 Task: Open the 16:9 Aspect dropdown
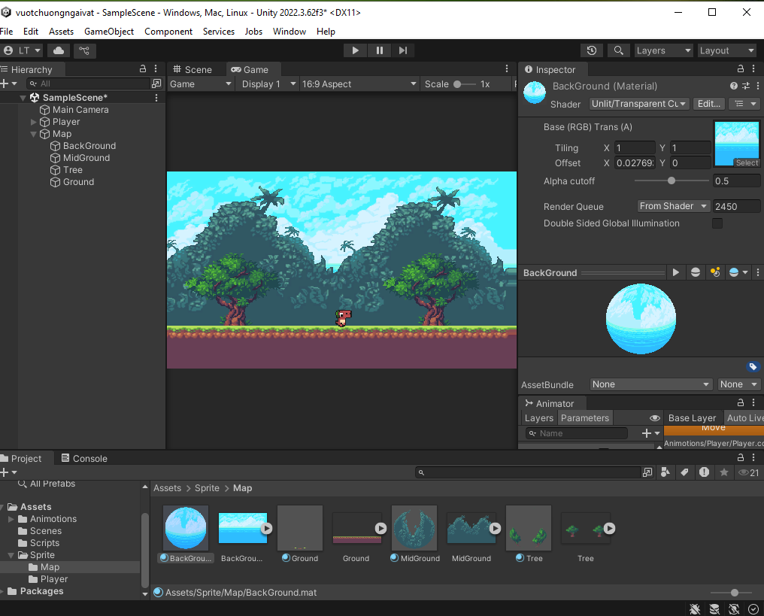359,84
